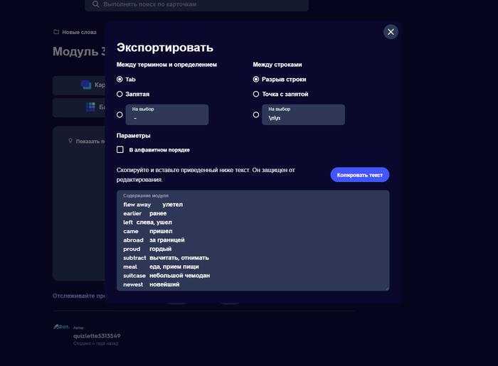
Task: Select the Разрыв строки radio option
Action: [256, 80]
